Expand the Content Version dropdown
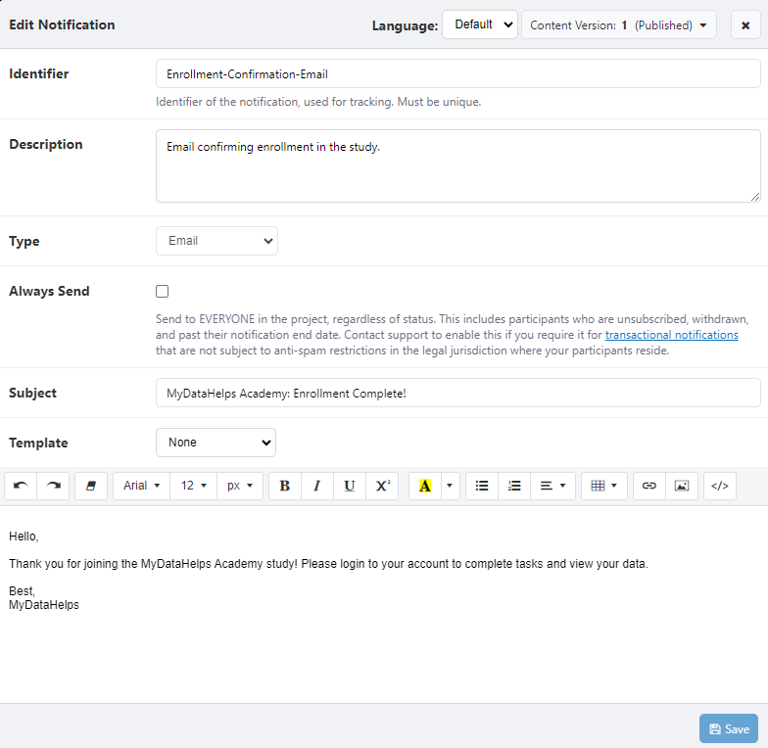The width and height of the screenshot is (768, 748). pyautogui.click(x=618, y=24)
